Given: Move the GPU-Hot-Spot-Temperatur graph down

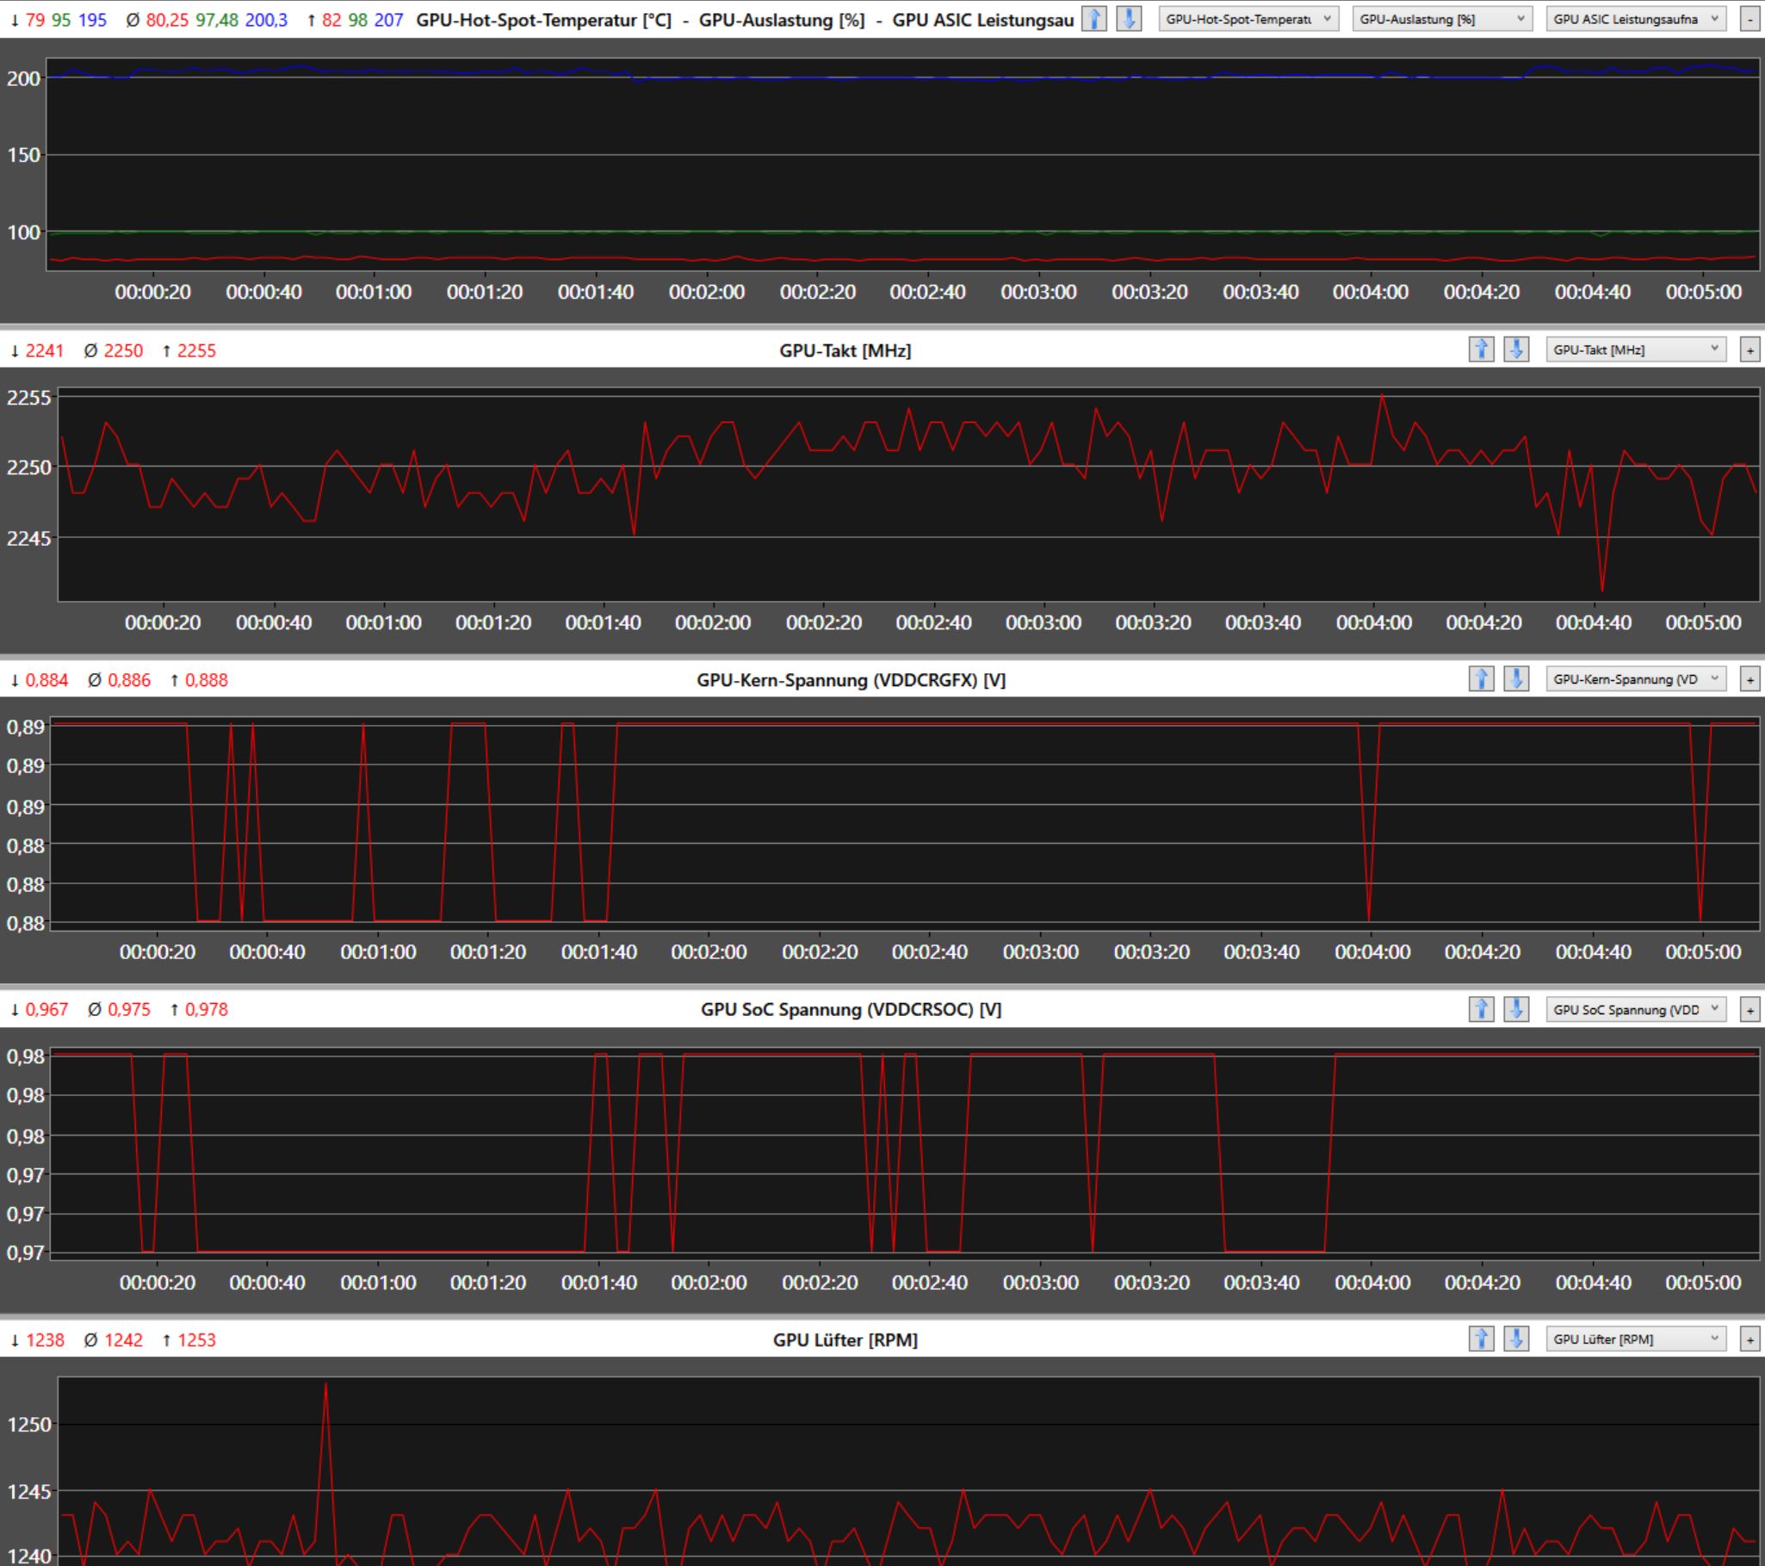Looking at the screenshot, I should (1129, 19).
